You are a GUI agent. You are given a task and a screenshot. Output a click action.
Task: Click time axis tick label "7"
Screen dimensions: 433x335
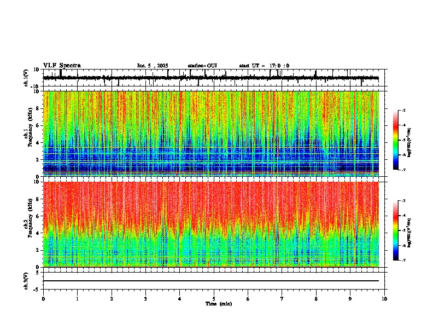coord(282,299)
